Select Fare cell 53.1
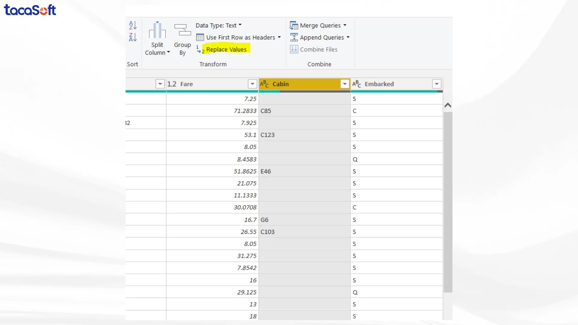Viewport: 578px width, 325px height. point(212,135)
